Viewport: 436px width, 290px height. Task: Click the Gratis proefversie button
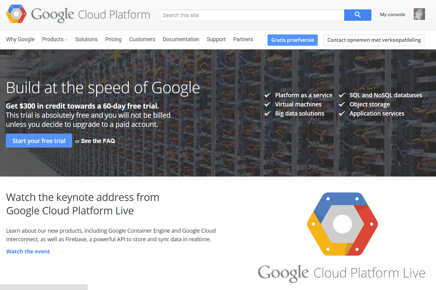click(292, 40)
